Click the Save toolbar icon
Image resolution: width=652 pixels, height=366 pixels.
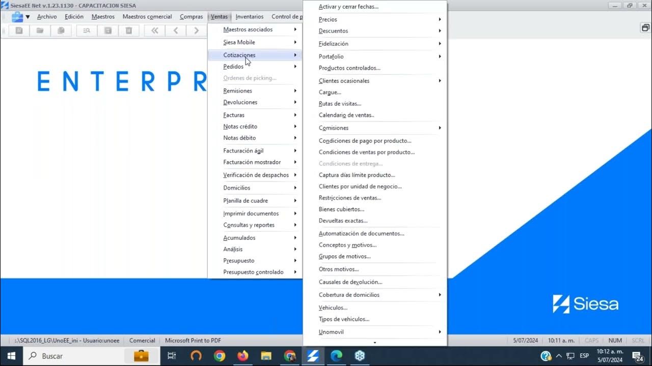(x=108, y=30)
